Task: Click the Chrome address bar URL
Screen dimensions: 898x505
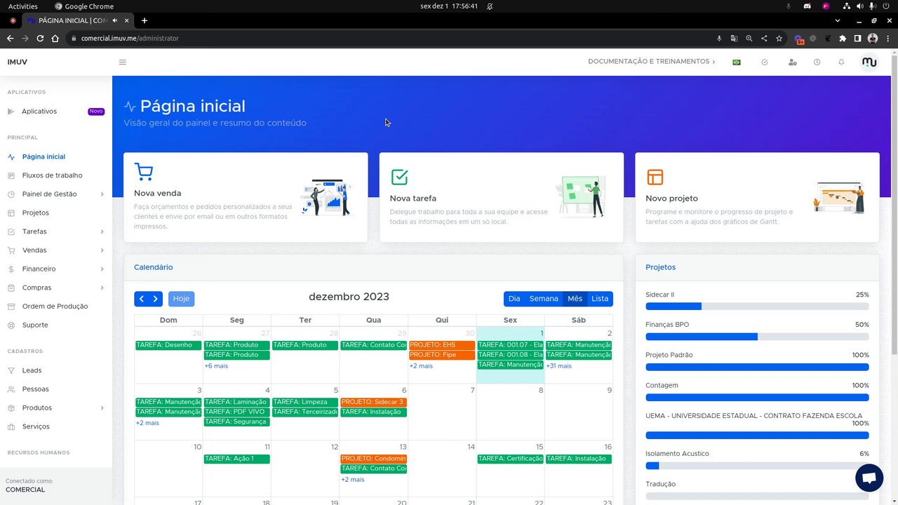Action: click(x=130, y=39)
